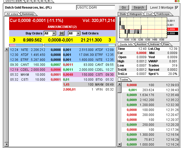
Task: Click the USOTC:DGRI symbol input field
Action: (96, 8)
